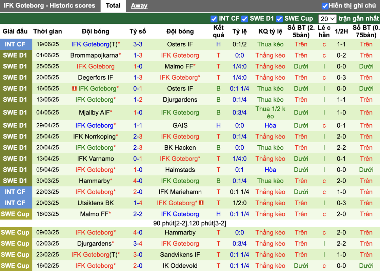This screenshot has width=380, height=271.
Task: Click the date 04/05/25
Action: tap(47, 112)
